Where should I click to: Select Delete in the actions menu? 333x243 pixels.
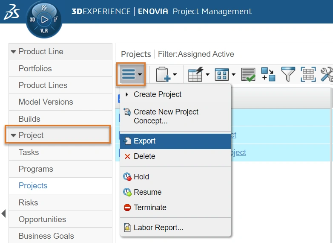[144, 156]
